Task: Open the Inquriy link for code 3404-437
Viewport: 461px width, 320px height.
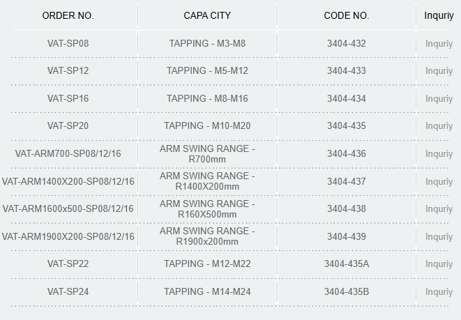Action: pos(439,182)
